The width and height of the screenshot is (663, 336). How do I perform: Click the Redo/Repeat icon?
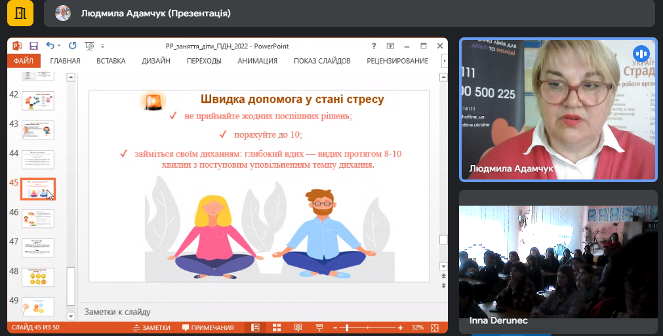click(72, 46)
